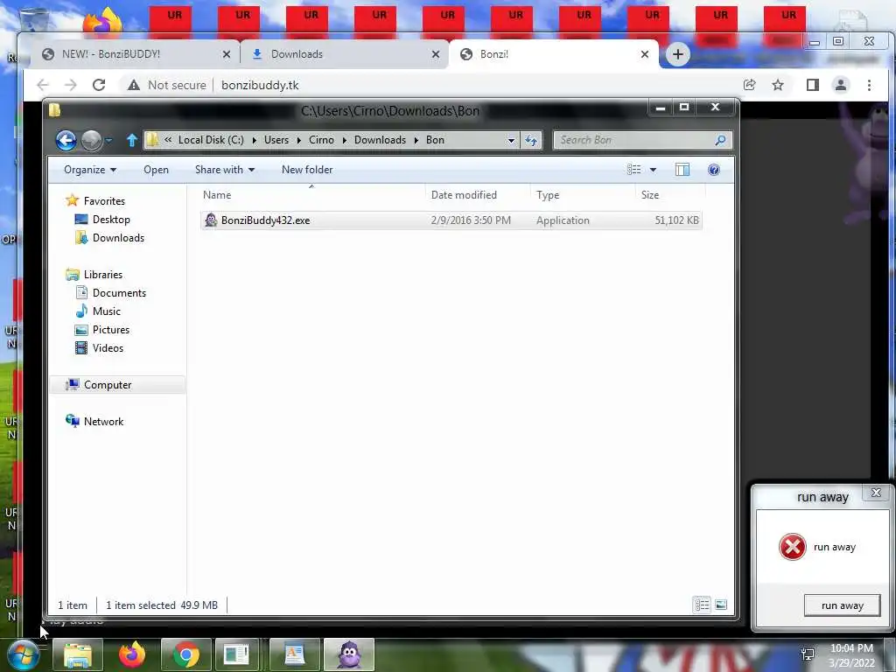The width and height of the screenshot is (896, 672).
Task: Close the run away dialog
Action: coord(876,493)
